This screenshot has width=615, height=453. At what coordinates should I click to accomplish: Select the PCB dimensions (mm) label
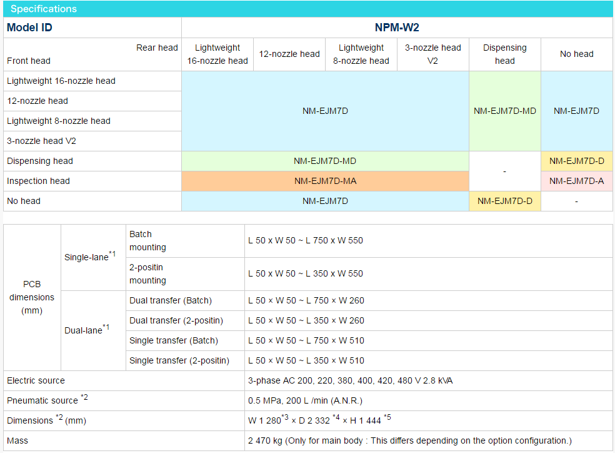coord(32,297)
